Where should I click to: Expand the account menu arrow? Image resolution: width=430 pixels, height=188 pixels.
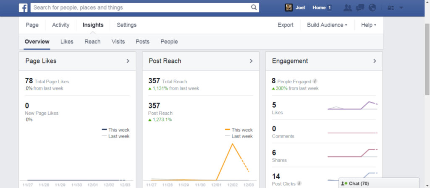401,8
